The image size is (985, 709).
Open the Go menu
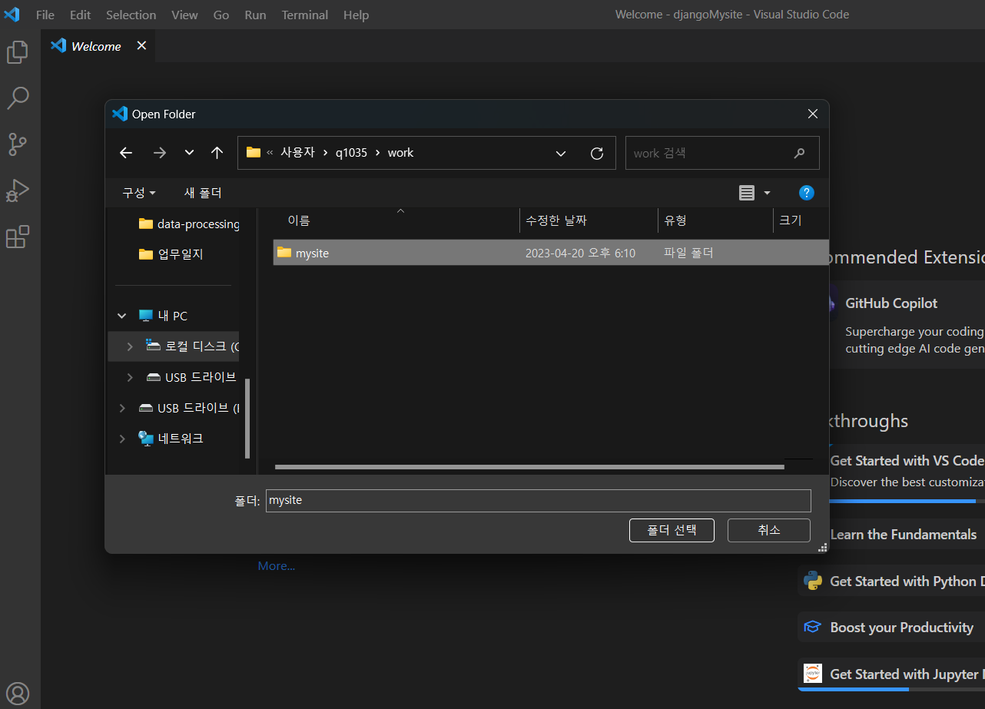pos(221,15)
